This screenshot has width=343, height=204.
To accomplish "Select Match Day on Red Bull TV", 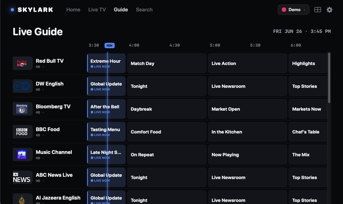I will pos(167,63).
